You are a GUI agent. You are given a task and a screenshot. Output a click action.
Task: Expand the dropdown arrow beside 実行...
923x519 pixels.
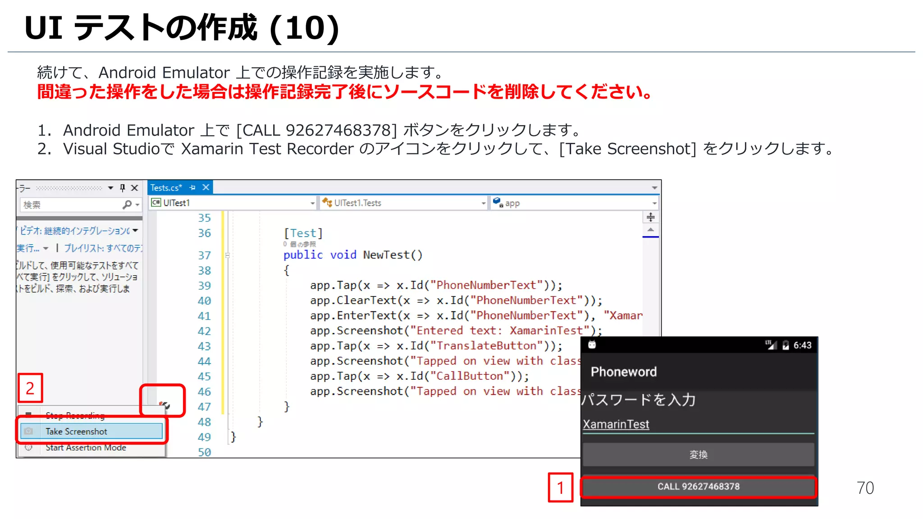click(x=46, y=249)
